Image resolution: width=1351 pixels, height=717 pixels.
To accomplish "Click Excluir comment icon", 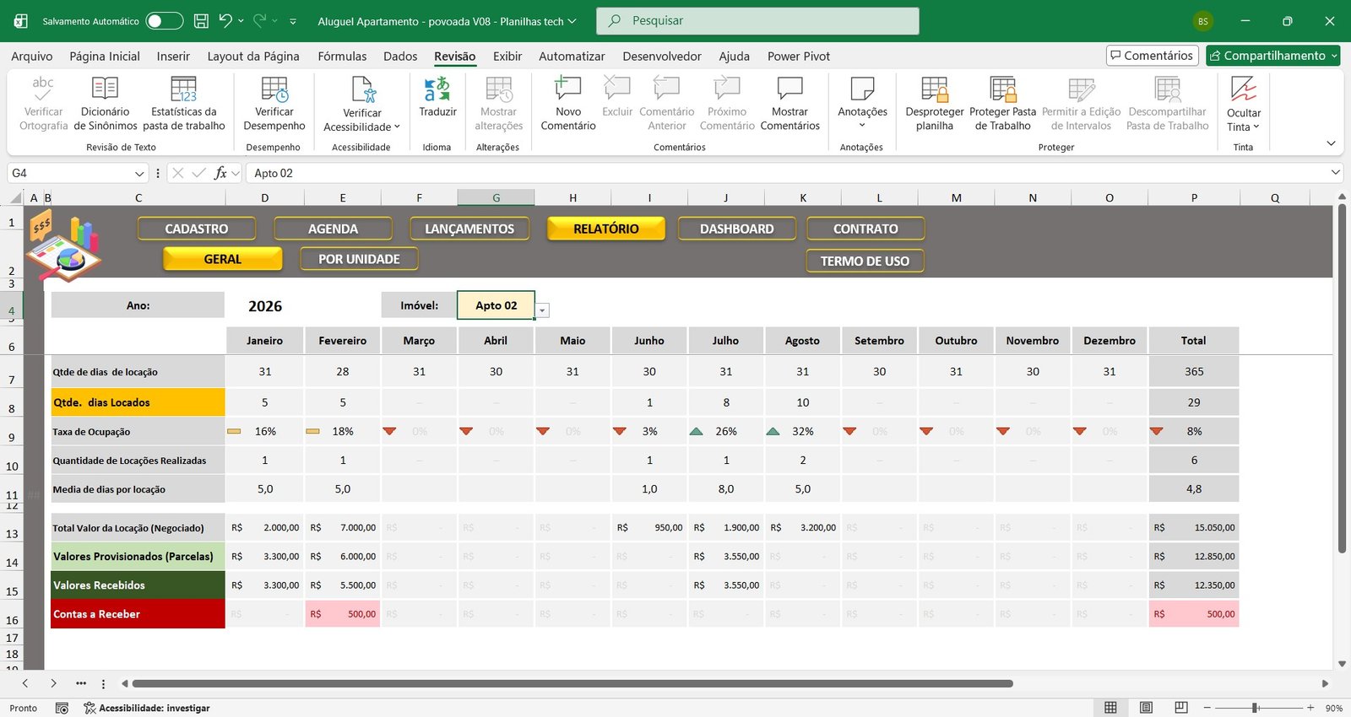I will tap(617, 88).
